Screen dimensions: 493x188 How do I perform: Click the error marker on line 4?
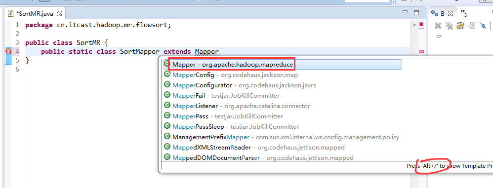click(x=8, y=51)
